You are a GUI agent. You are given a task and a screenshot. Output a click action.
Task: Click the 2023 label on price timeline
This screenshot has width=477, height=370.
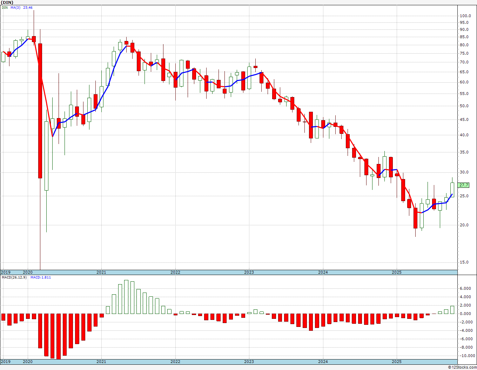(249, 272)
